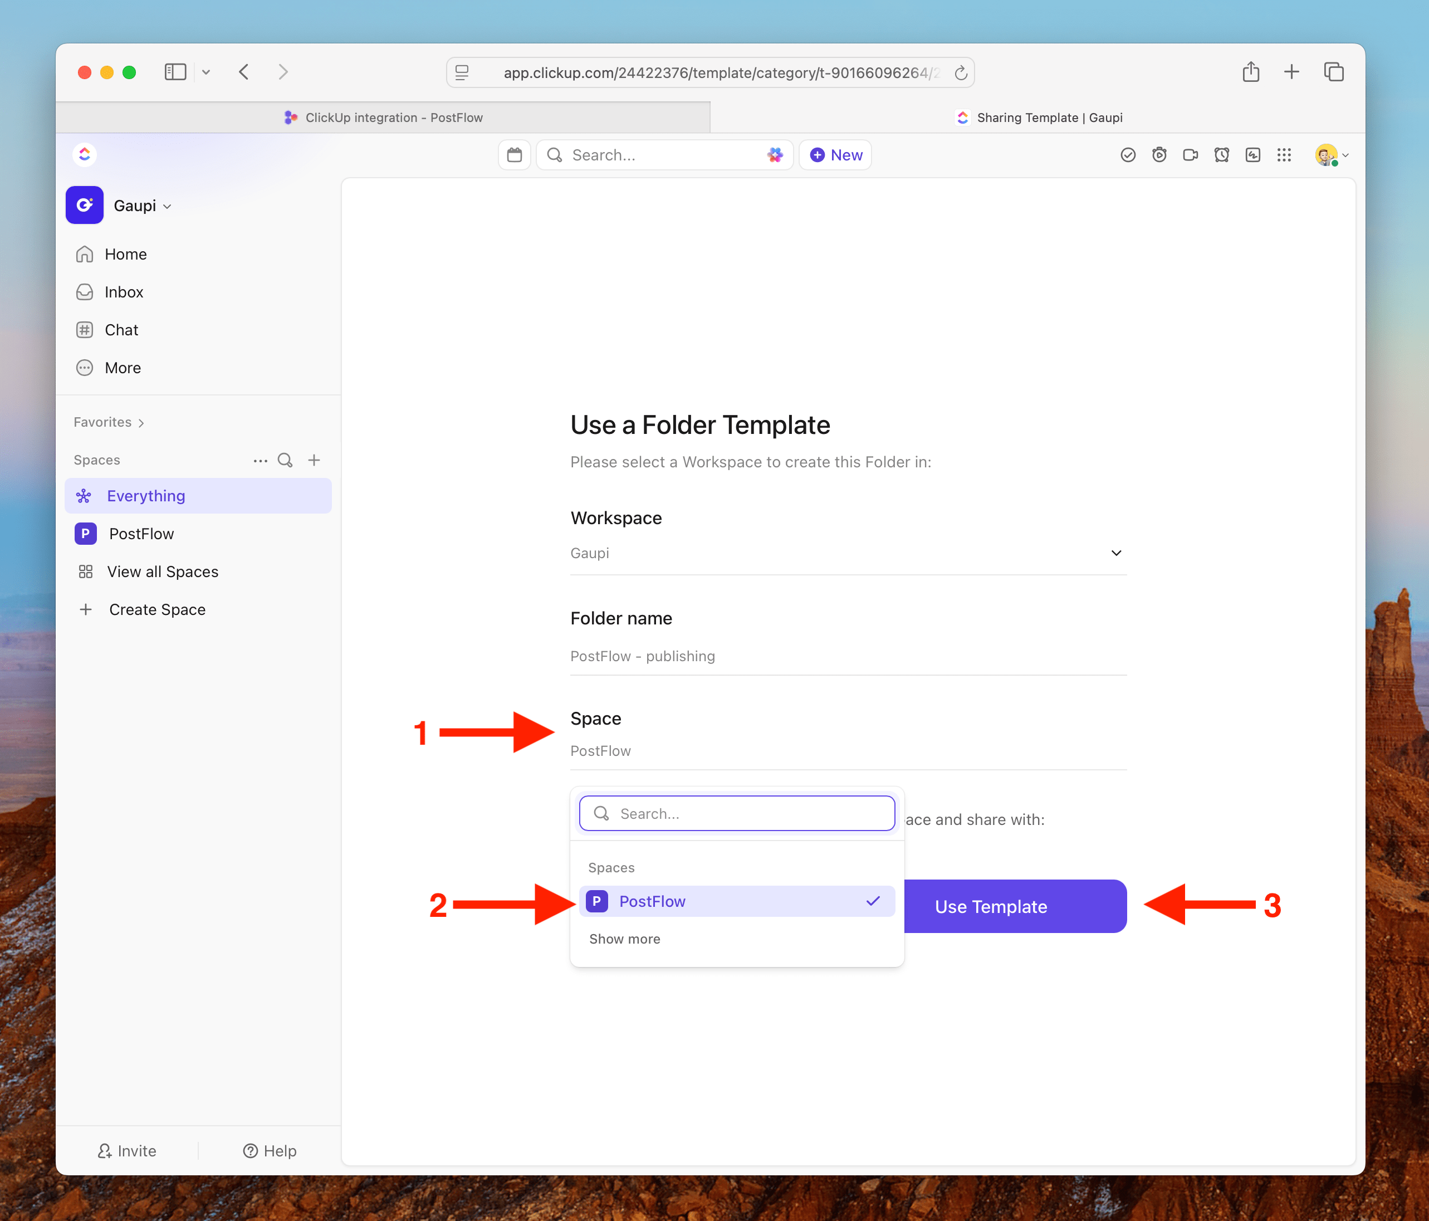
Task: Select the checked PostFlow space option
Action: click(737, 901)
